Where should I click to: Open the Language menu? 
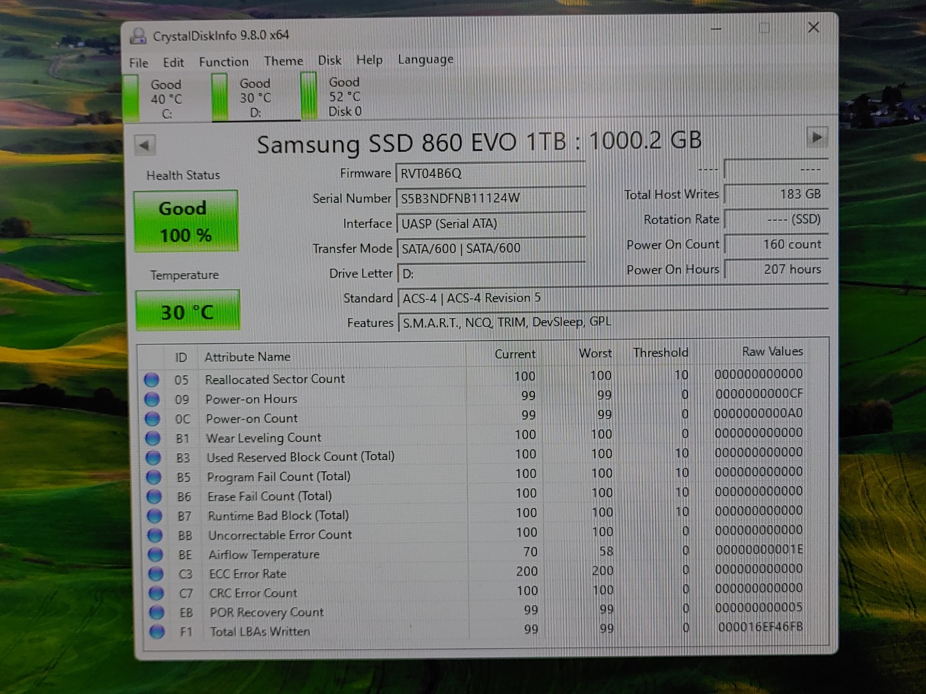[425, 60]
